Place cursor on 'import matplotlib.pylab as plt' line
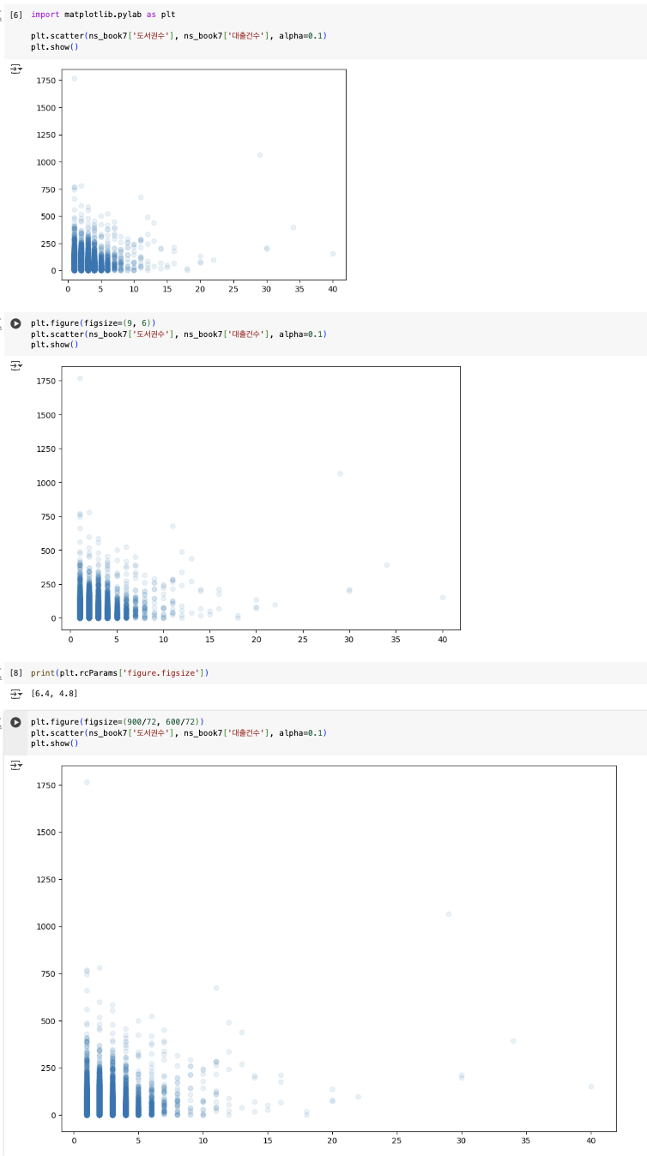 103,15
